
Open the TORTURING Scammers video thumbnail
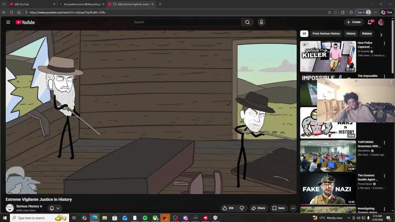pos(328,156)
